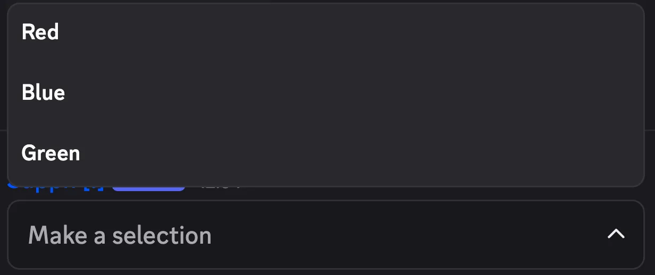Click the blurple badge beside the username
Viewport: 655px width, 275px height.
pyautogui.click(x=149, y=188)
